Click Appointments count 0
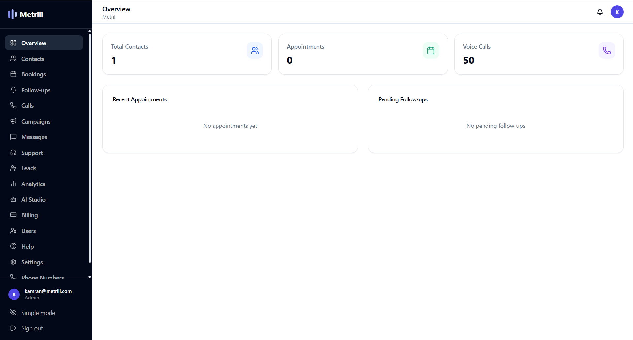 point(290,60)
